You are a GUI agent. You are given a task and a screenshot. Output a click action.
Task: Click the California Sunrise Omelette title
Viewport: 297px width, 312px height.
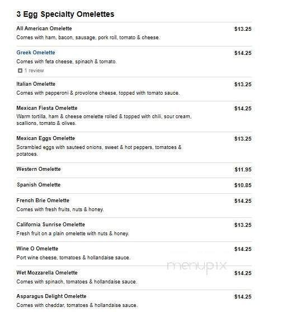tap(51, 225)
